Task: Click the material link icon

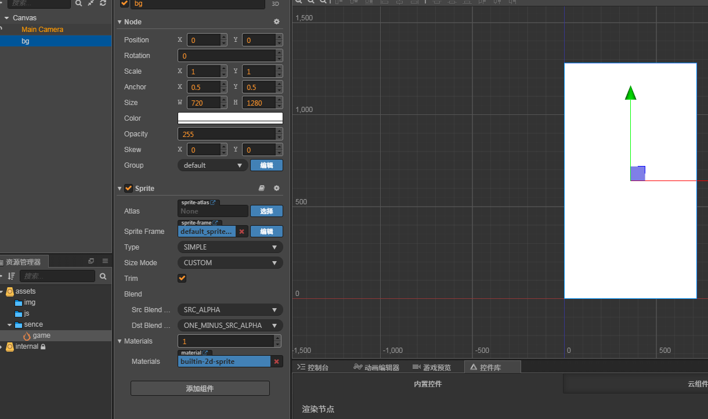Action: click(x=205, y=353)
